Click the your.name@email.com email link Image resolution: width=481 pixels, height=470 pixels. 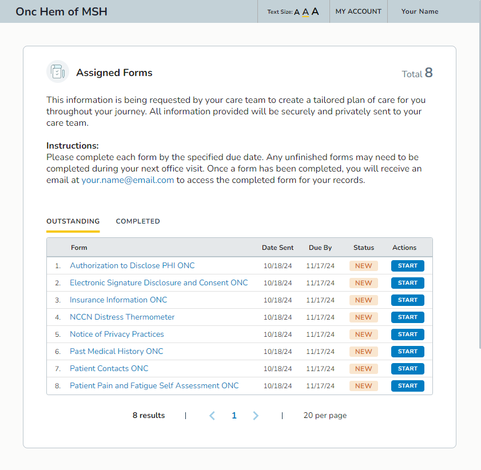click(x=128, y=180)
